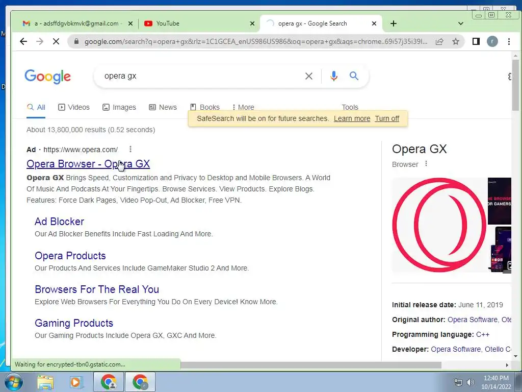Viewport: 522px width, 392px height.
Task: Click the vertical scrollbar thumb
Action: tap(515, 85)
